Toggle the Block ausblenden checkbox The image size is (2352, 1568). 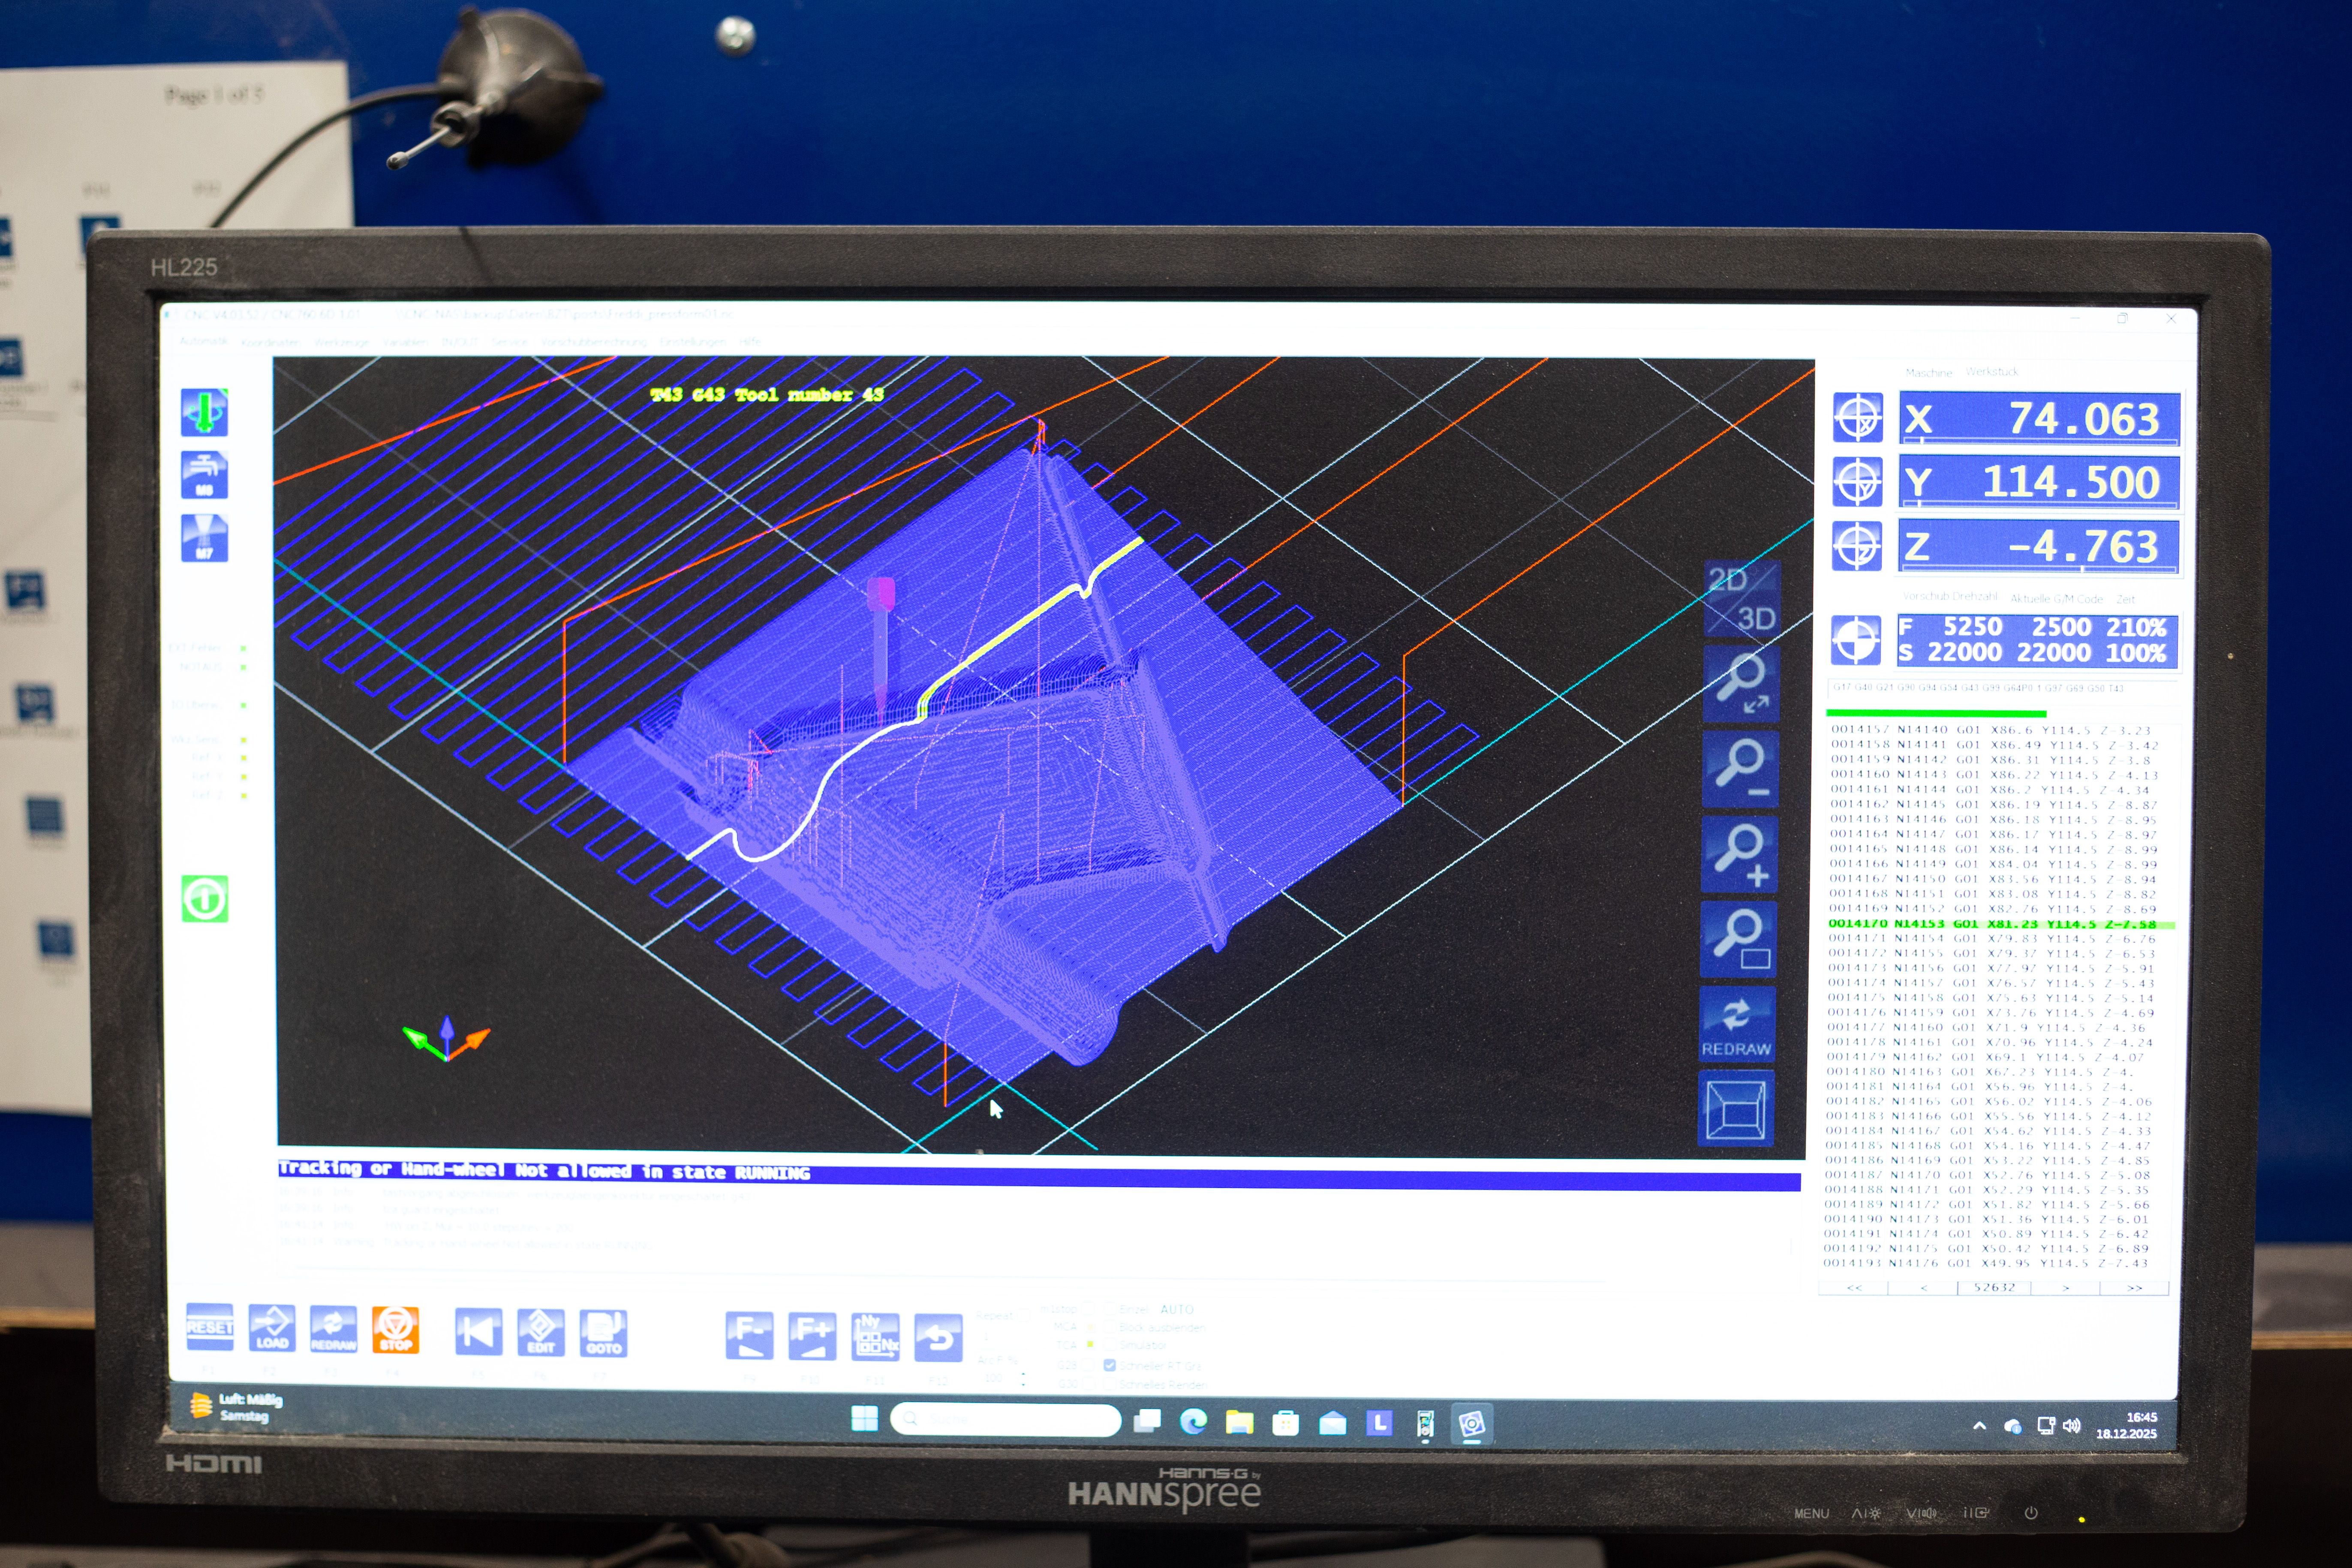[x=1110, y=1328]
